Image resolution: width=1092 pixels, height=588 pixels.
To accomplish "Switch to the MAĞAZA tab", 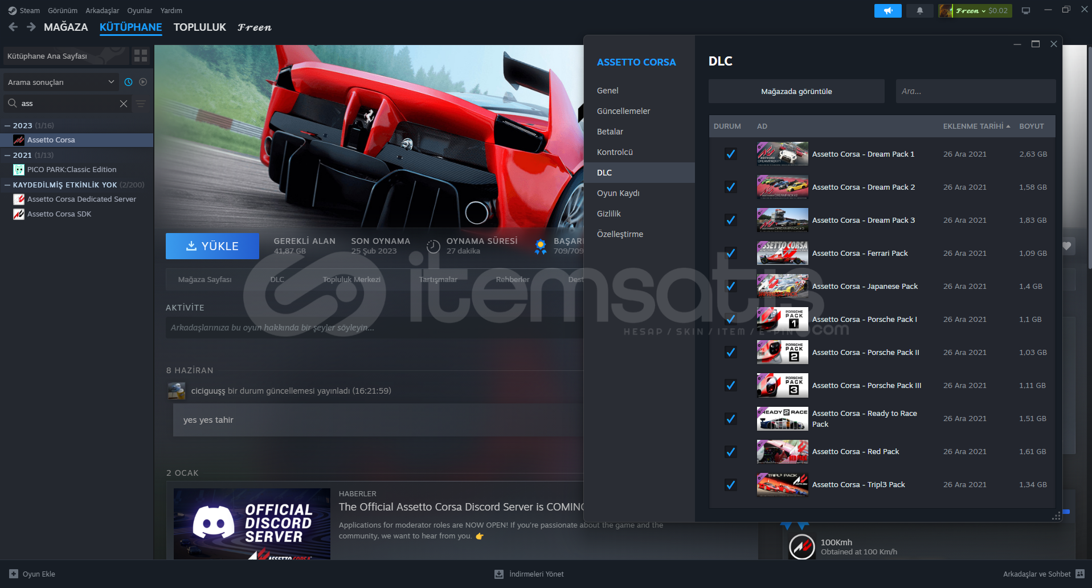I will coord(66,27).
